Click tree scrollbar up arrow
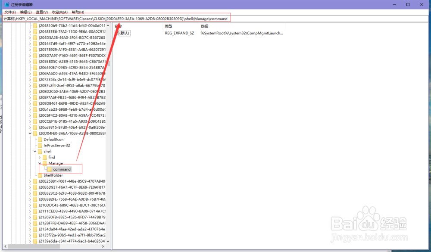This screenshot has height=252, width=431. tap(108, 25)
